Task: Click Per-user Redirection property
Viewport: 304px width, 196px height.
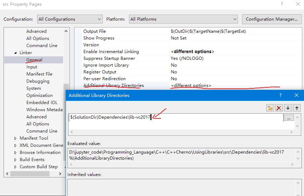Action: [104, 79]
